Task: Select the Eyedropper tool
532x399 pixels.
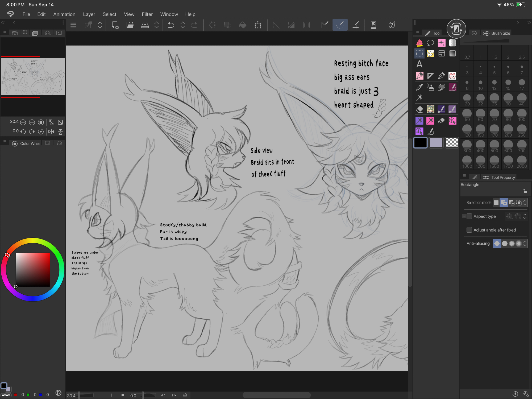Action: [419, 87]
